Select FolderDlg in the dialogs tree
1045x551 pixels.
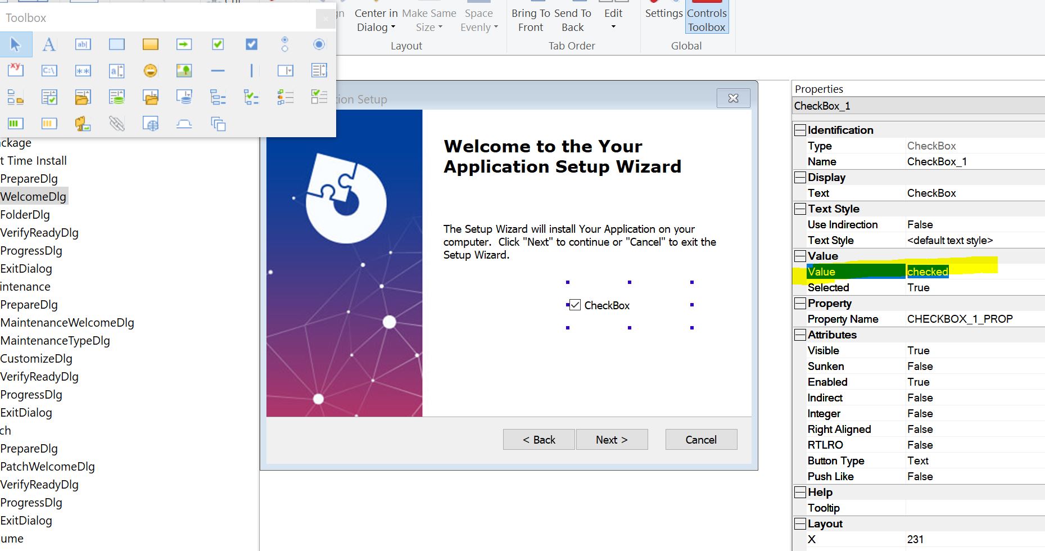tap(25, 215)
